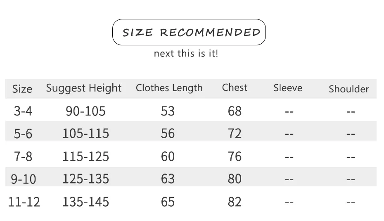Select chest value 82
Viewport: 384px width, 221px height.
point(235,202)
